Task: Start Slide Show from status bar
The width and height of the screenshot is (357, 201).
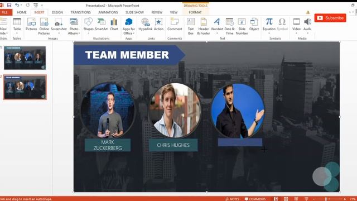Action: pyautogui.click(x=306, y=199)
